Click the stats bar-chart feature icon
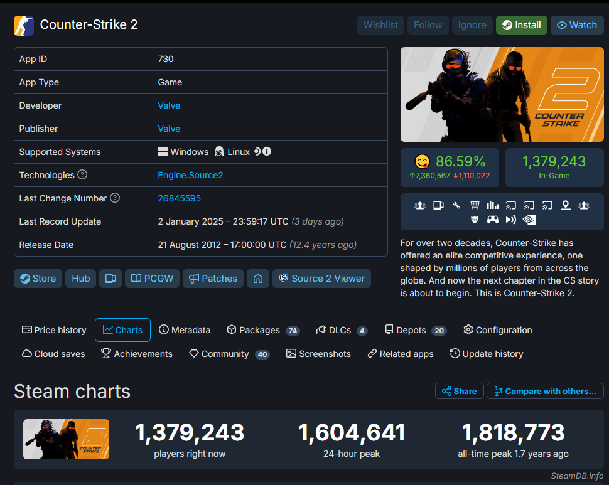 coord(493,205)
